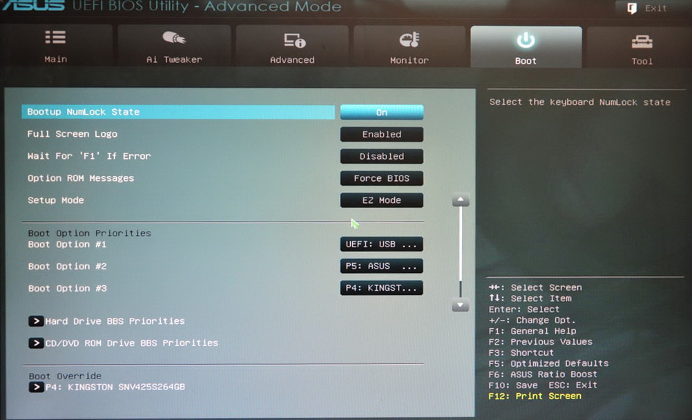Click the +/-: Change Opt. hint

tap(532, 321)
